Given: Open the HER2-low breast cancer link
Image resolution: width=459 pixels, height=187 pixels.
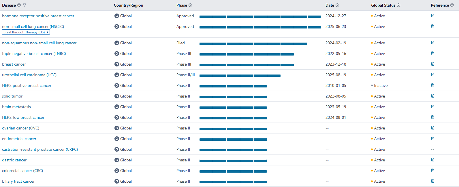Looking at the screenshot, I should click(23, 117).
